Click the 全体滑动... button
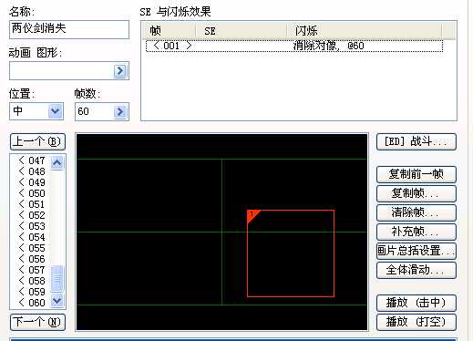The width and height of the screenshot is (473, 341). click(x=416, y=270)
